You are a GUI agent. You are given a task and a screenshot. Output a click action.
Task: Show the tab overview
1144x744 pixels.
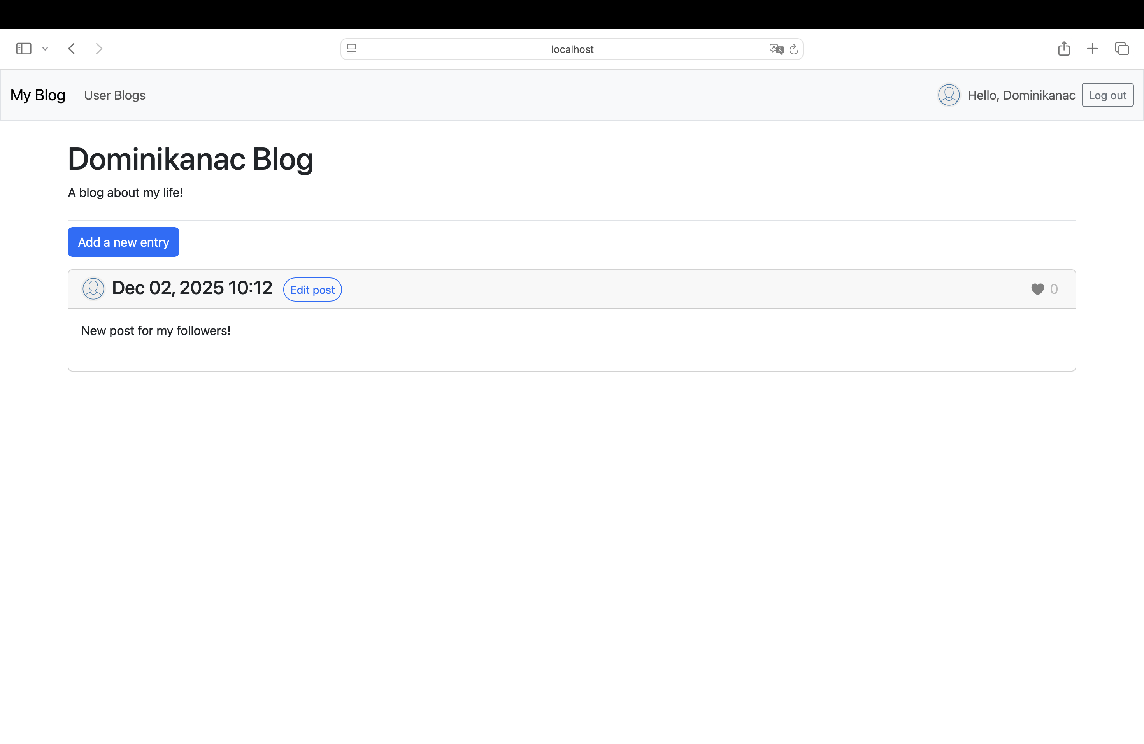tap(1122, 49)
